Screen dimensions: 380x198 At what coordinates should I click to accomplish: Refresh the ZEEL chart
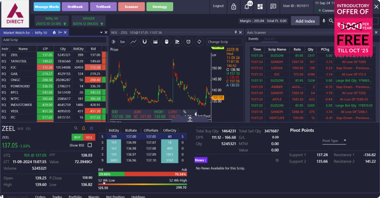(199, 42)
